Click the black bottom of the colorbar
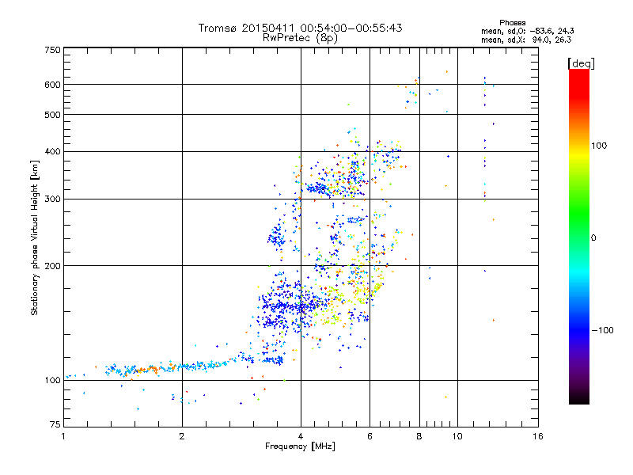Image resolution: width=633 pixels, height=475 pixels. [579, 398]
